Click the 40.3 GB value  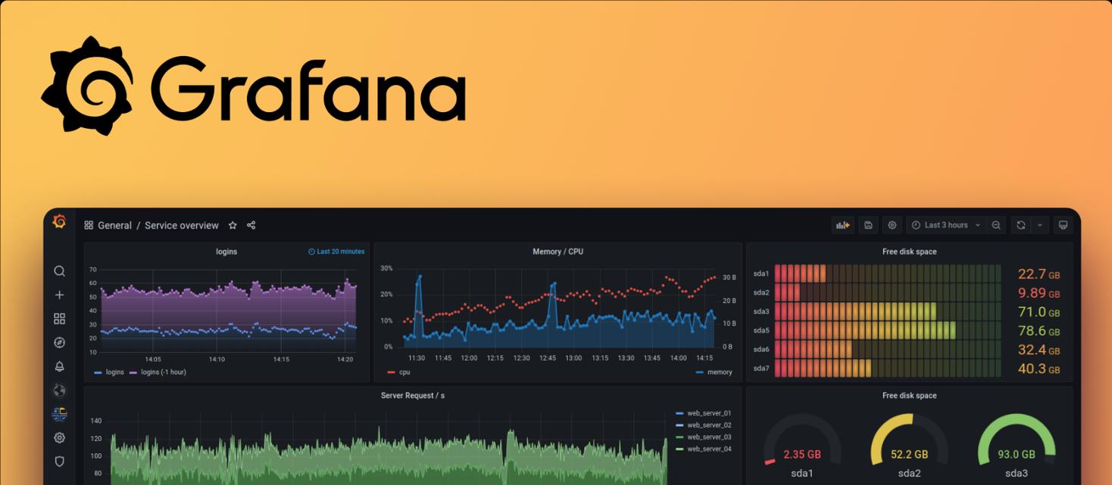1039,369
